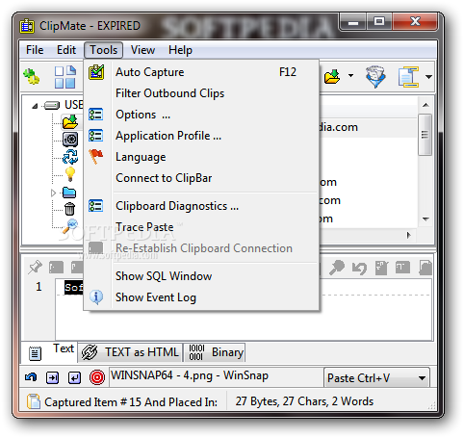This screenshot has height=438, width=464.
Task: Open the dropdown arrow beside folder toolbar icon
Action: click(350, 76)
